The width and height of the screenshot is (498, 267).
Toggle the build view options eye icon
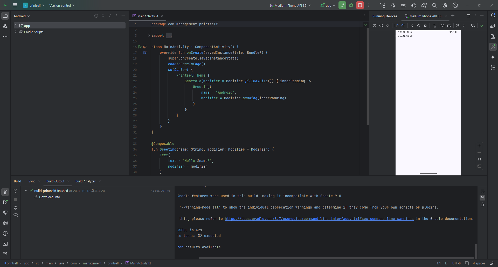click(x=16, y=215)
